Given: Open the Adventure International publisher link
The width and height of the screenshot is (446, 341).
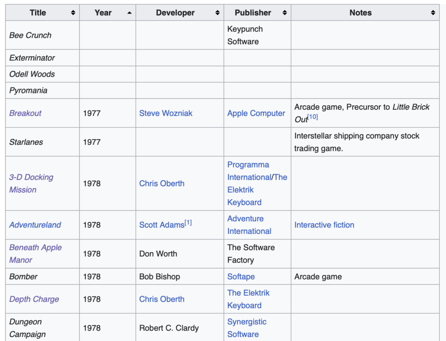Looking at the screenshot, I should (x=249, y=225).
